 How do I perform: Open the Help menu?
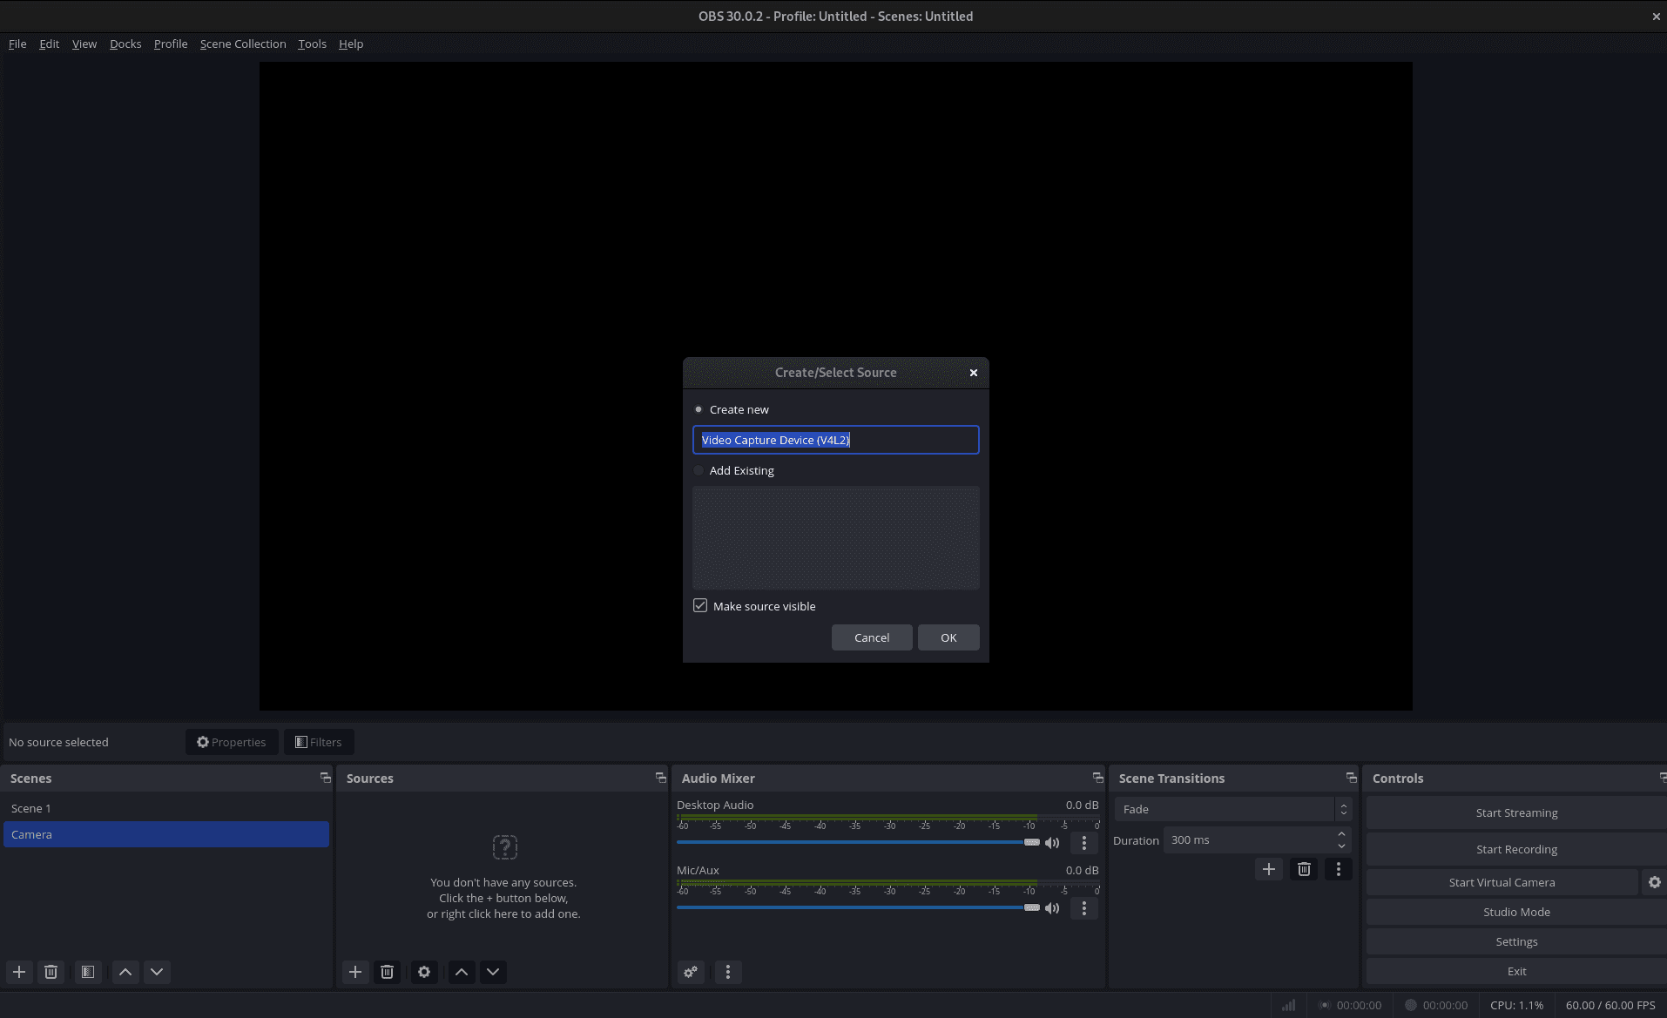(351, 44)
